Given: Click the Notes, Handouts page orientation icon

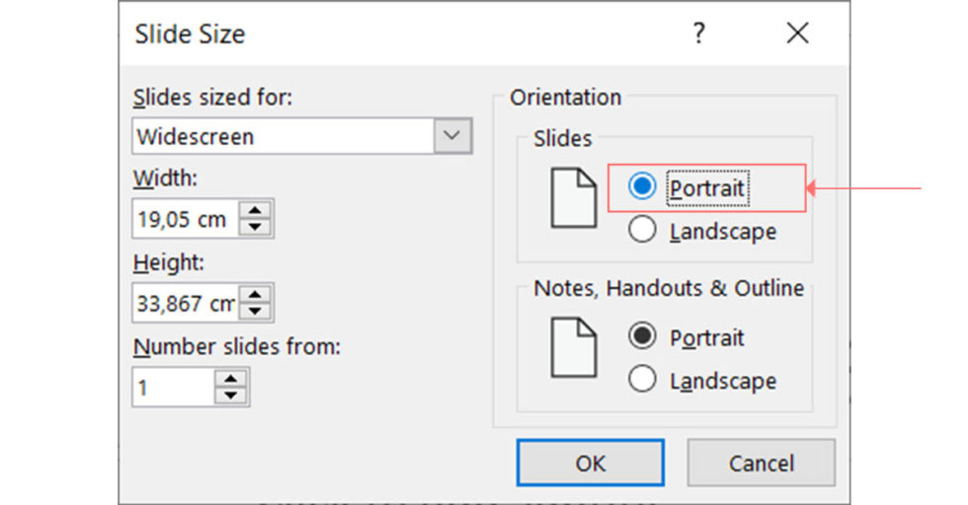Looking at the screenshot, I should point(574,347).
